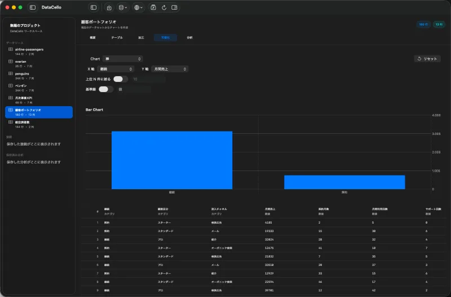This screenshot has width=451, height=297.
Task: Click the top N count field showing 10
Action: click(x=148, y=79)
